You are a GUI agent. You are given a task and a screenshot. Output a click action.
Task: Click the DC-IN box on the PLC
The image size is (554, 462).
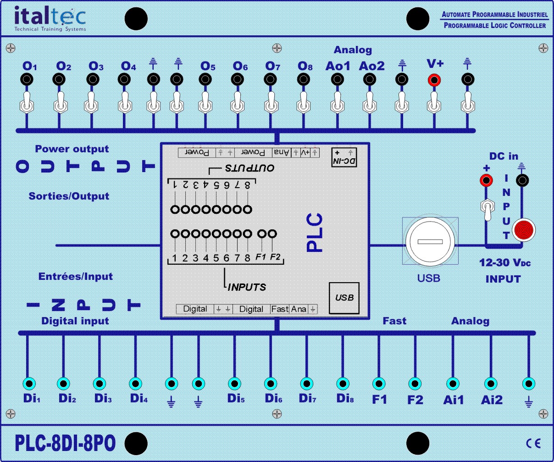(x=343, y=157)
